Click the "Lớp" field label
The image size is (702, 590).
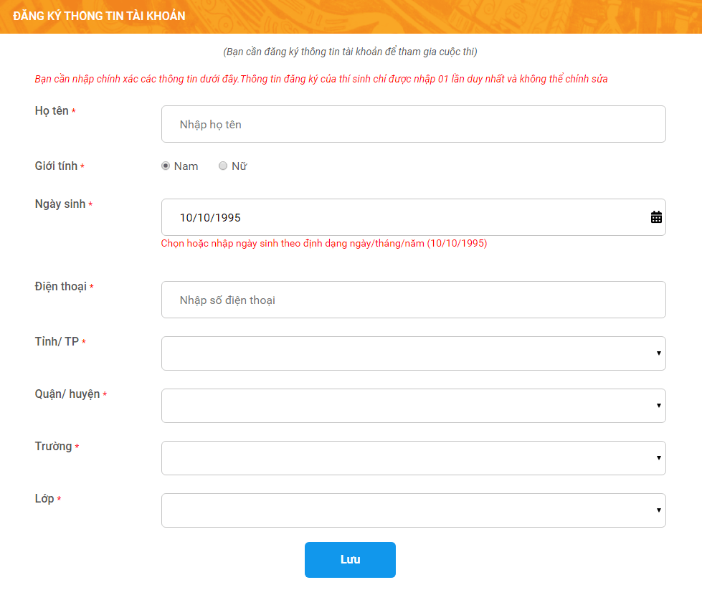point(44,499)
